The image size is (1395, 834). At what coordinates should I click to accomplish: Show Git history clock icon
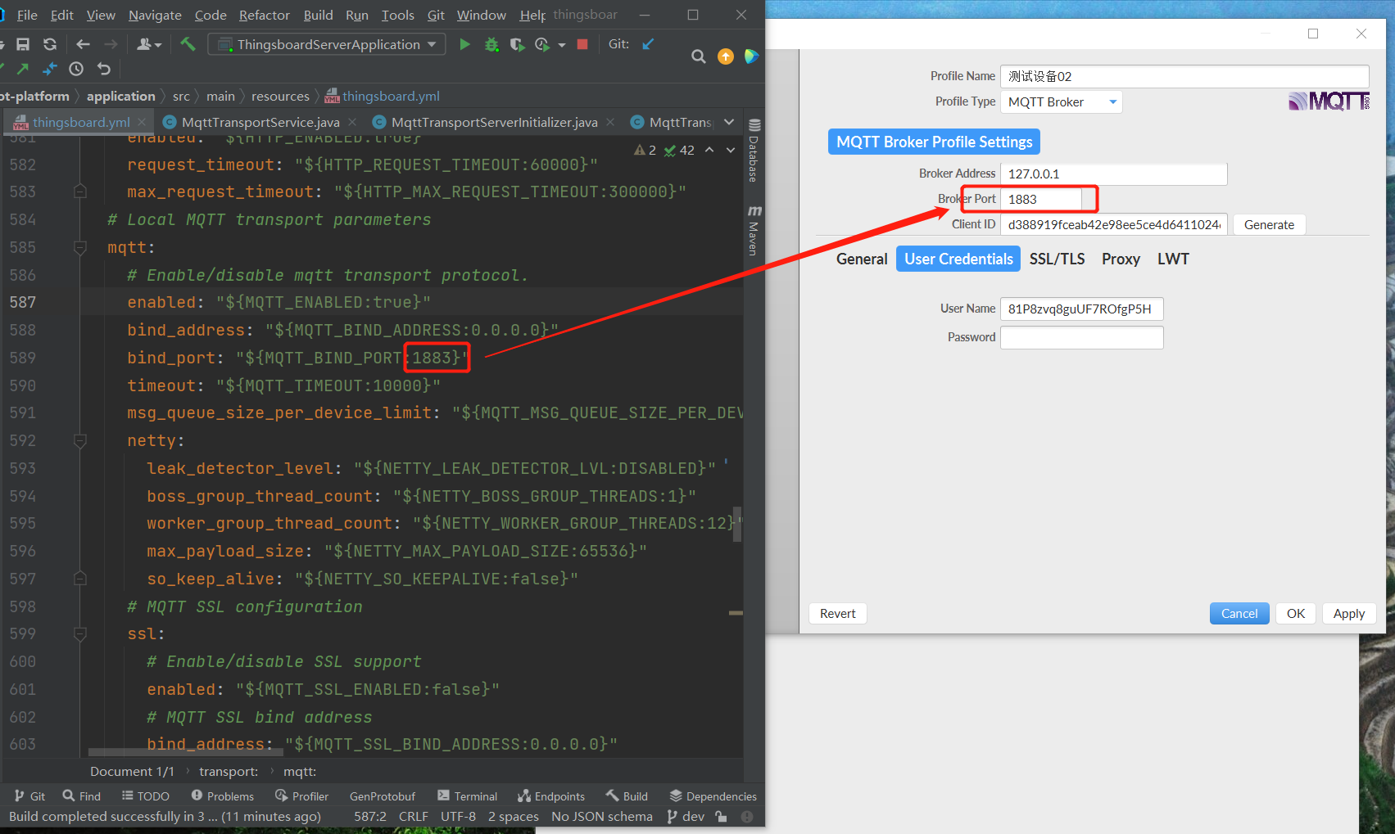coord(76,69)
